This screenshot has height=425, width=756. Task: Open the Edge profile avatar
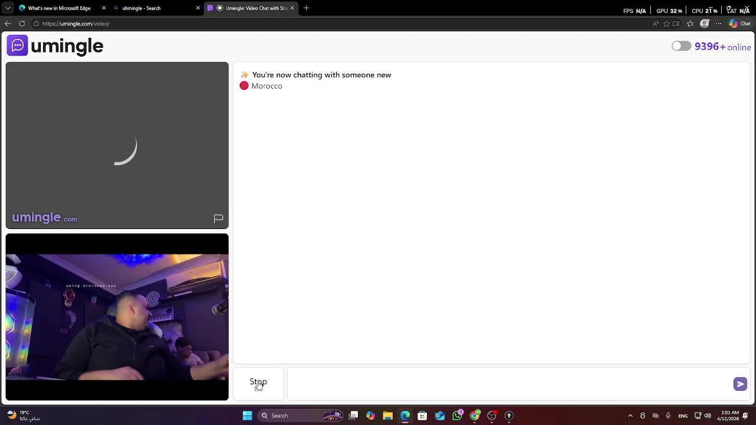pyautogui.click(x=704, y=24)
